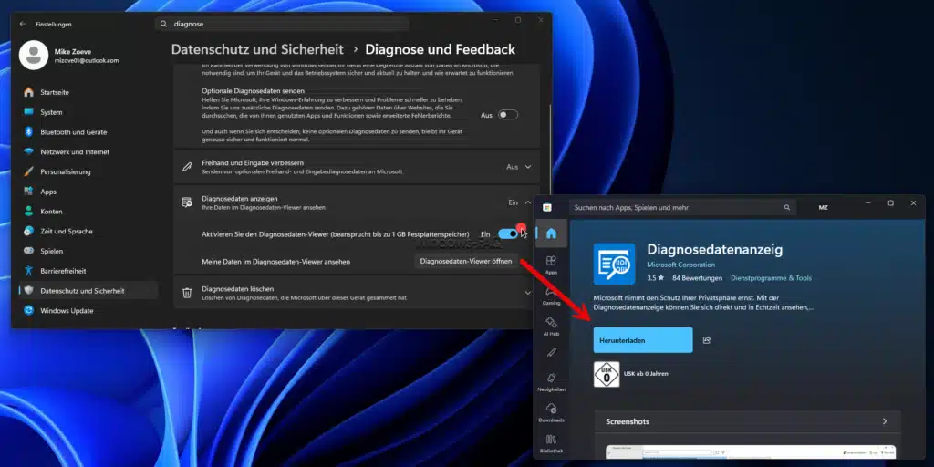The height and width of the screenshot is (467, 934).
Task: Click the trash icon for Diagnosedaten löschen
Action: [x=187, y=293]
